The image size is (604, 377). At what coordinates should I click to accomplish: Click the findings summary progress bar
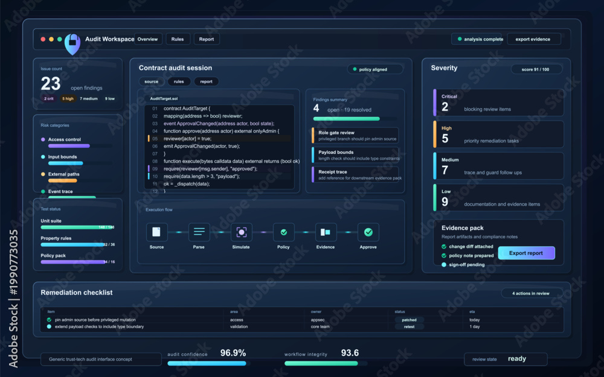click(x=355, y=119)
